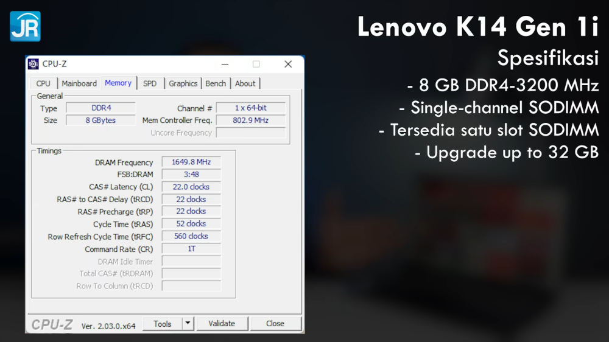Click the Validate button
This screenshot has height=342, width=609.
pyautogui.click(x=222, y=324)
